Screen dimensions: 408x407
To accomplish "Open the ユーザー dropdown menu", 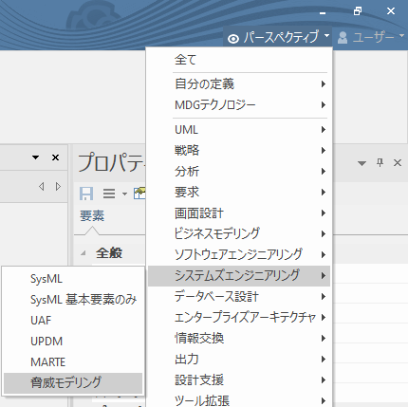I will pyautogui.click(x=371, y=37).
